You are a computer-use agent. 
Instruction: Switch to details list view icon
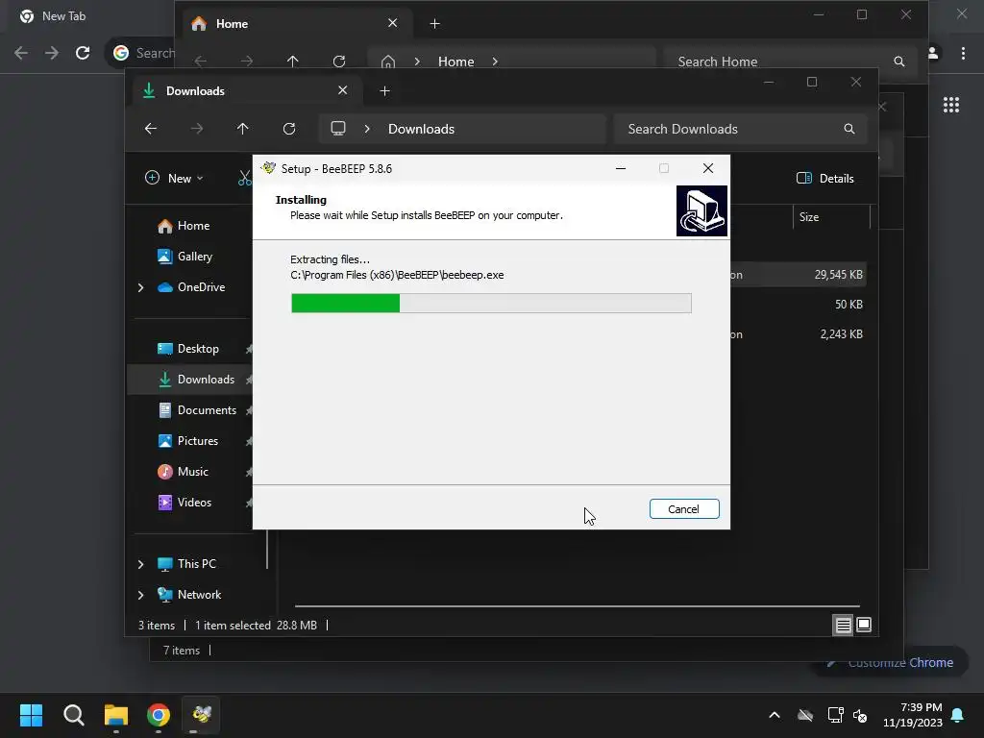point(843,625)
